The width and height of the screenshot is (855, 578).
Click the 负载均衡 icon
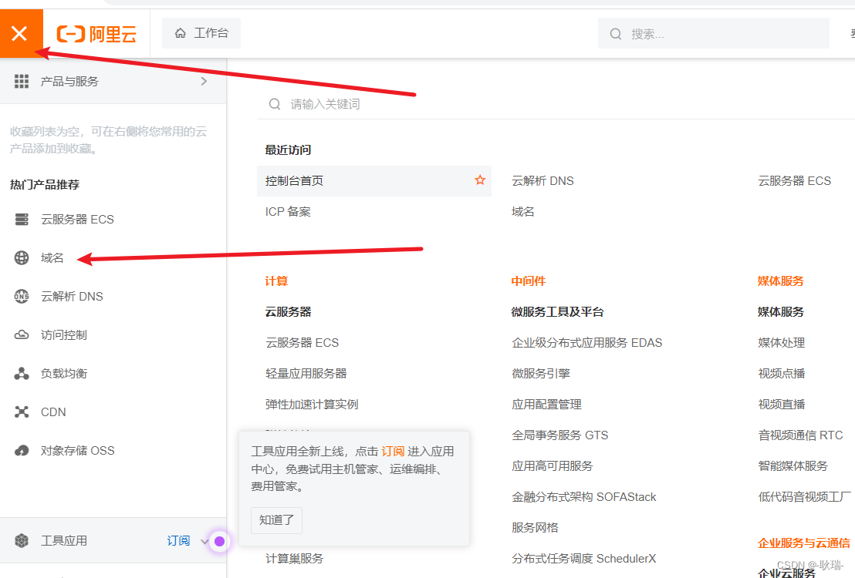[x=22, y=374]
